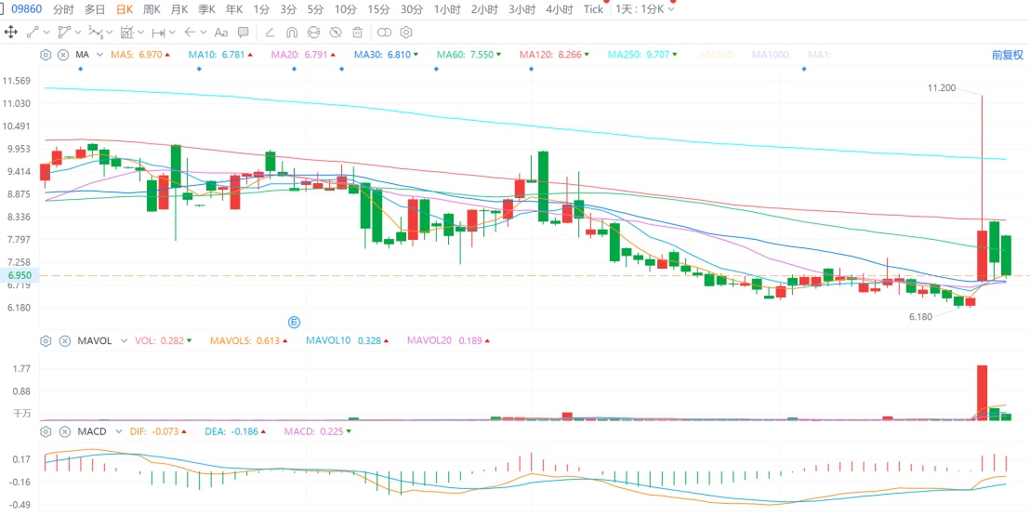Select the polyline shape drawing tool
The image size is (1030, 516).
pyautogui.click(x=64, y=32)
